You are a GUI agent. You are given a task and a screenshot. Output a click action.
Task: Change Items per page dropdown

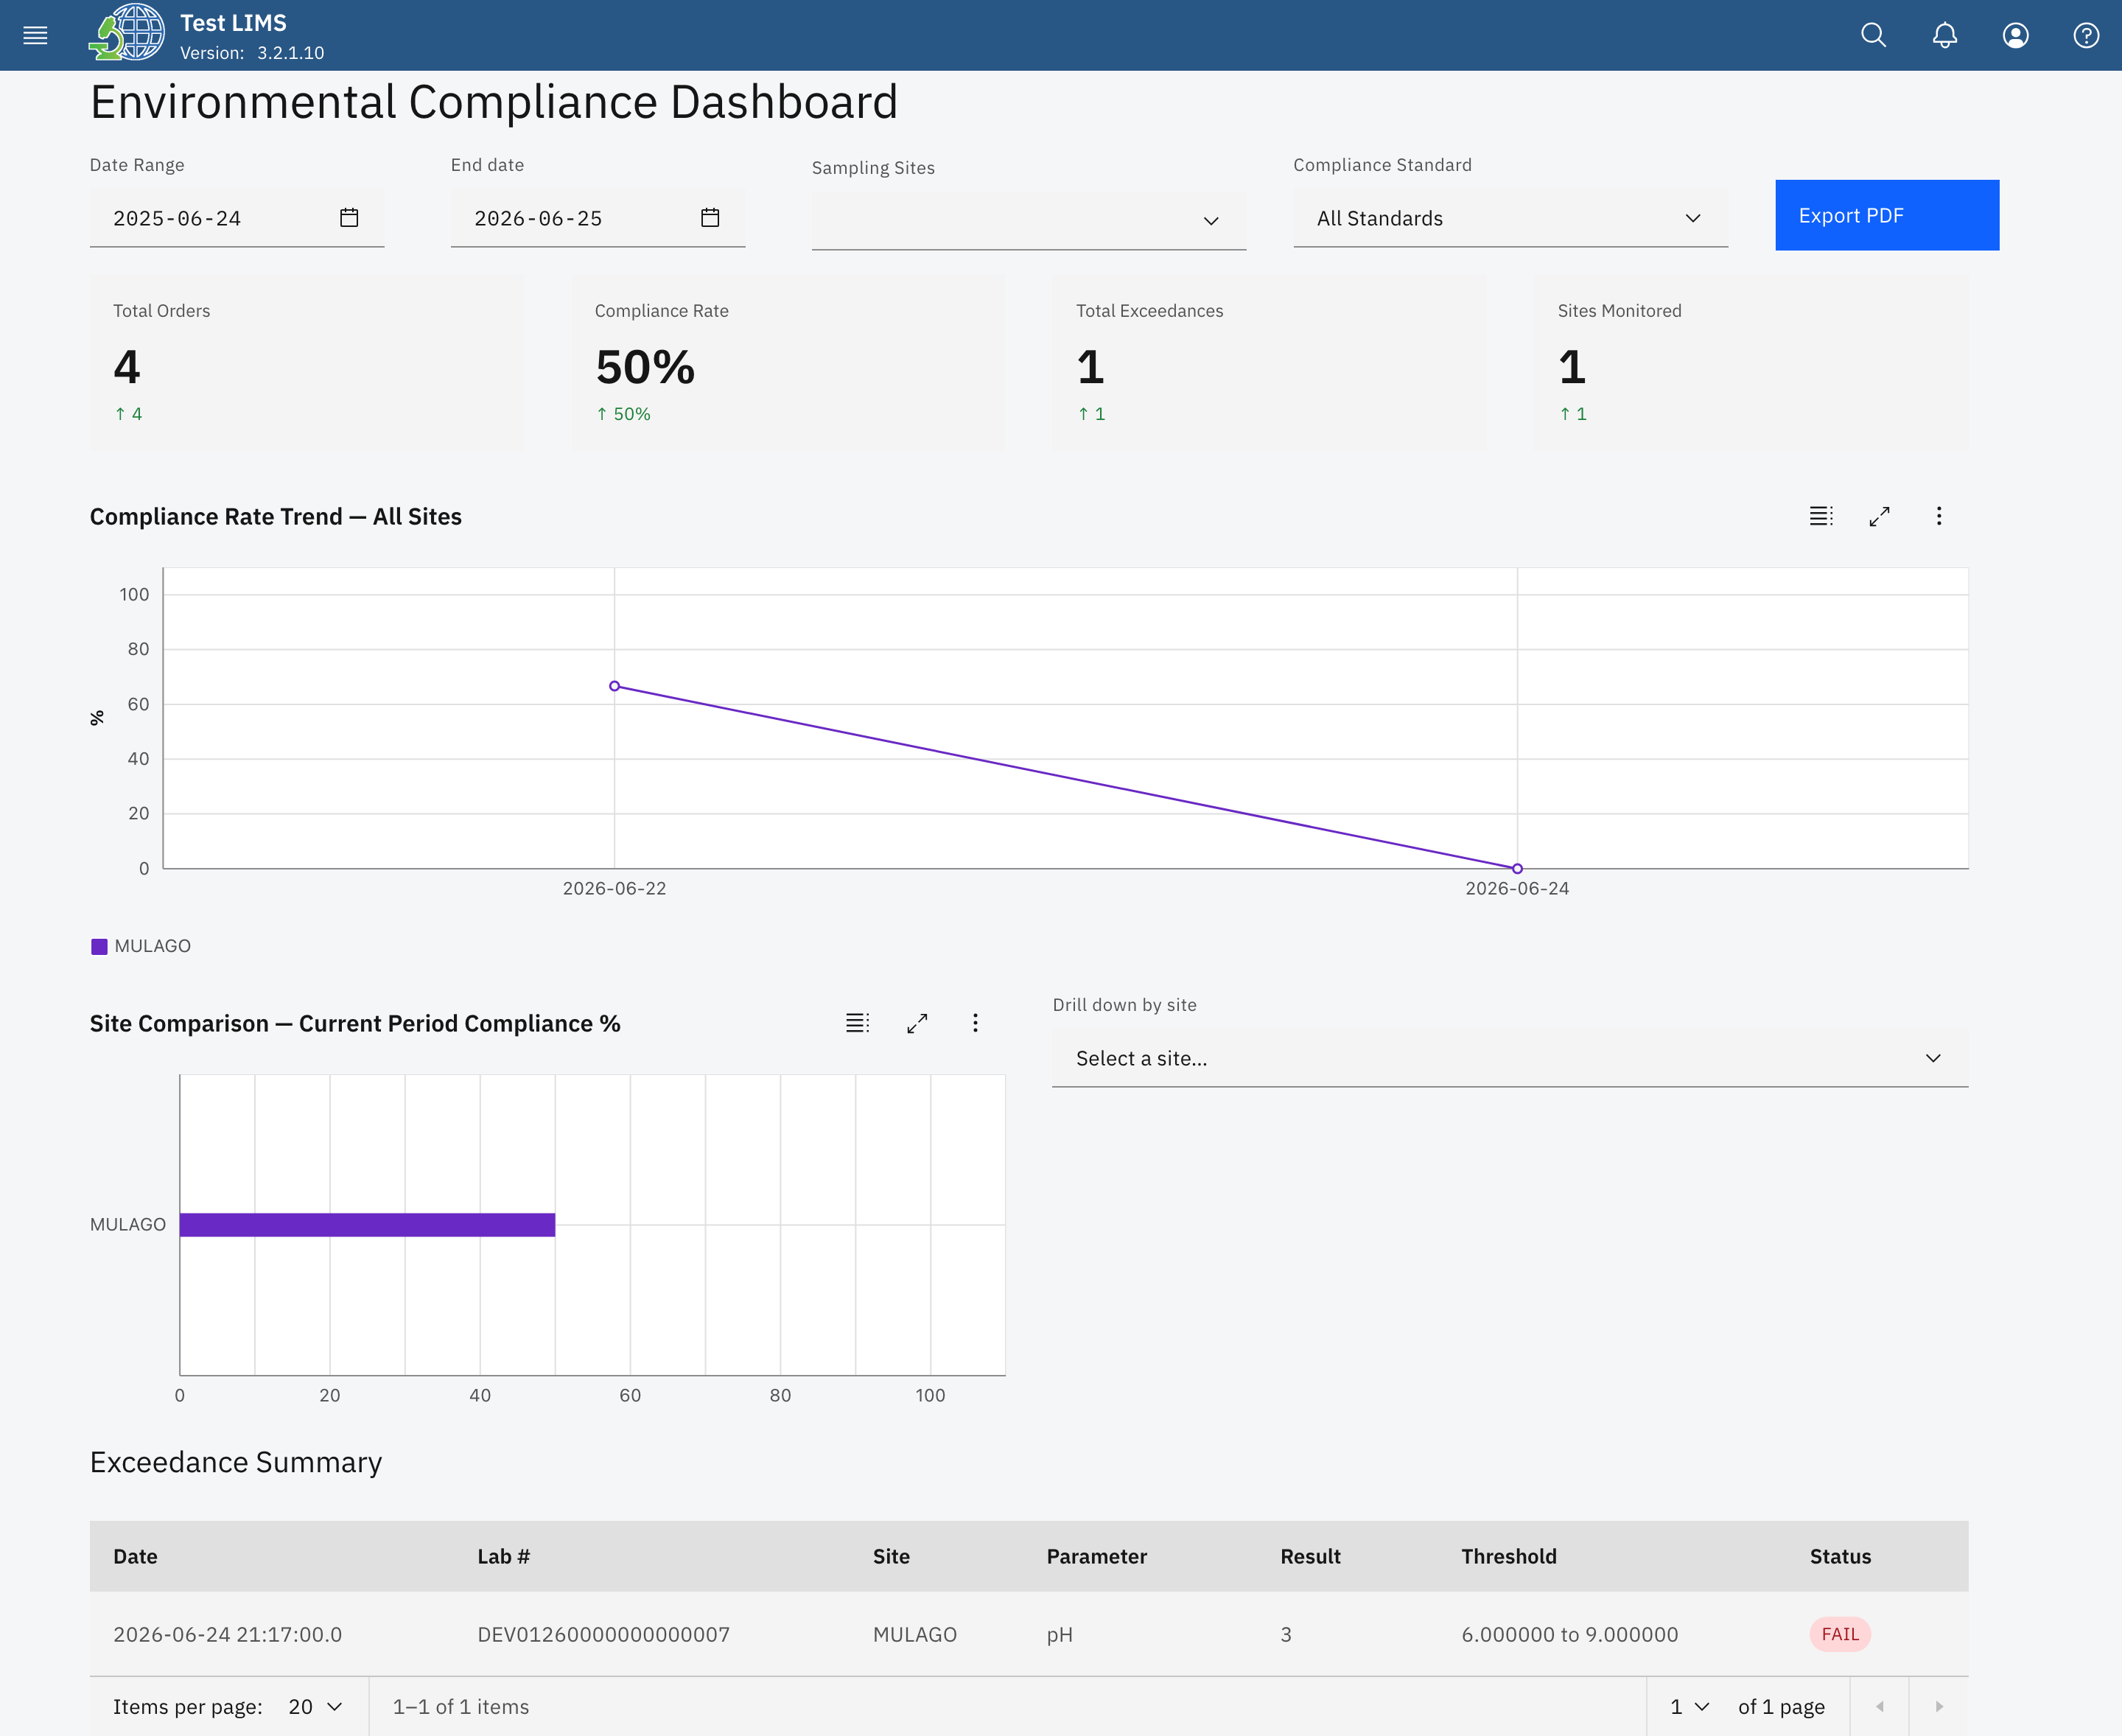tap(315, 1707)
